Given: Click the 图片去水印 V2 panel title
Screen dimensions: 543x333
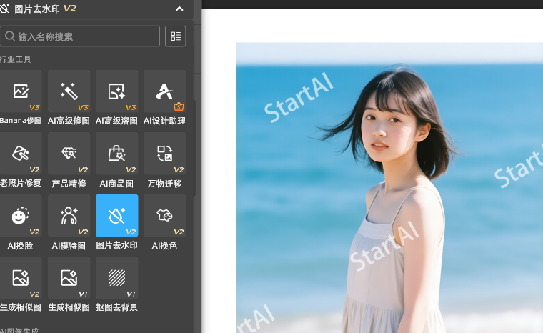Looking at the screenshot, I should [45, 9].
